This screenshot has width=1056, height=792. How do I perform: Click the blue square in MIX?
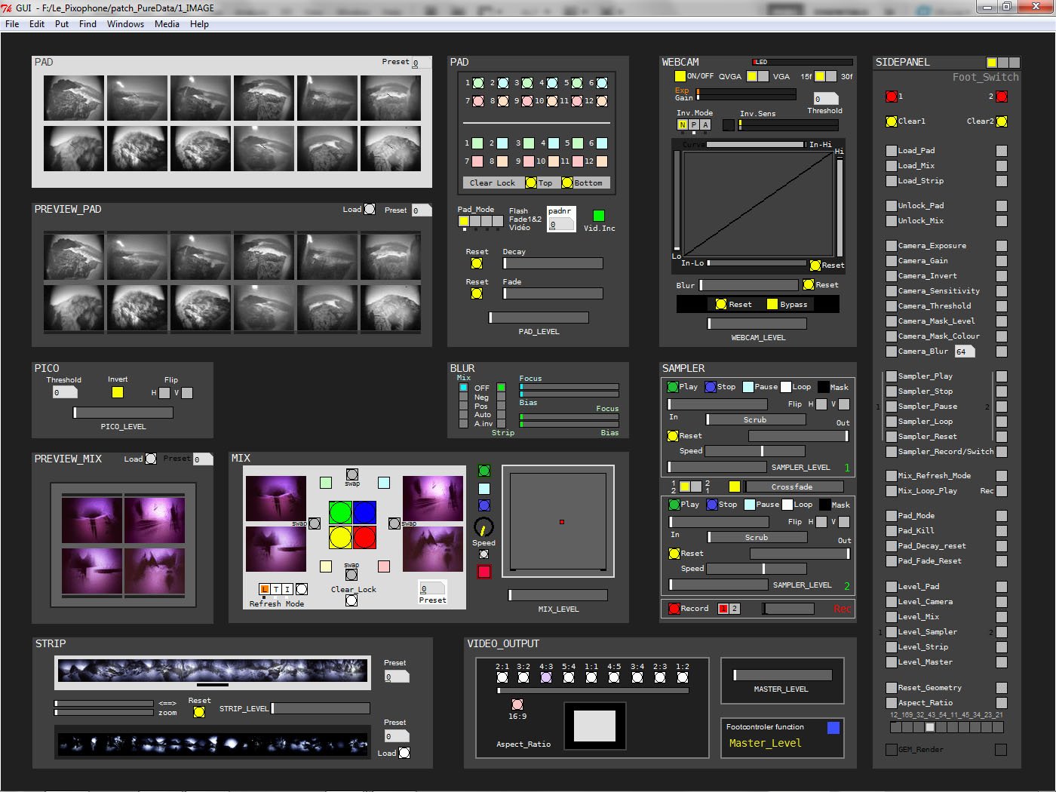pos(364,513)
